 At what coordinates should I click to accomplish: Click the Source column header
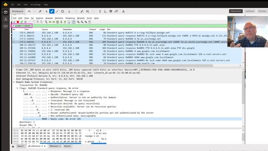(x=45, y=29)
